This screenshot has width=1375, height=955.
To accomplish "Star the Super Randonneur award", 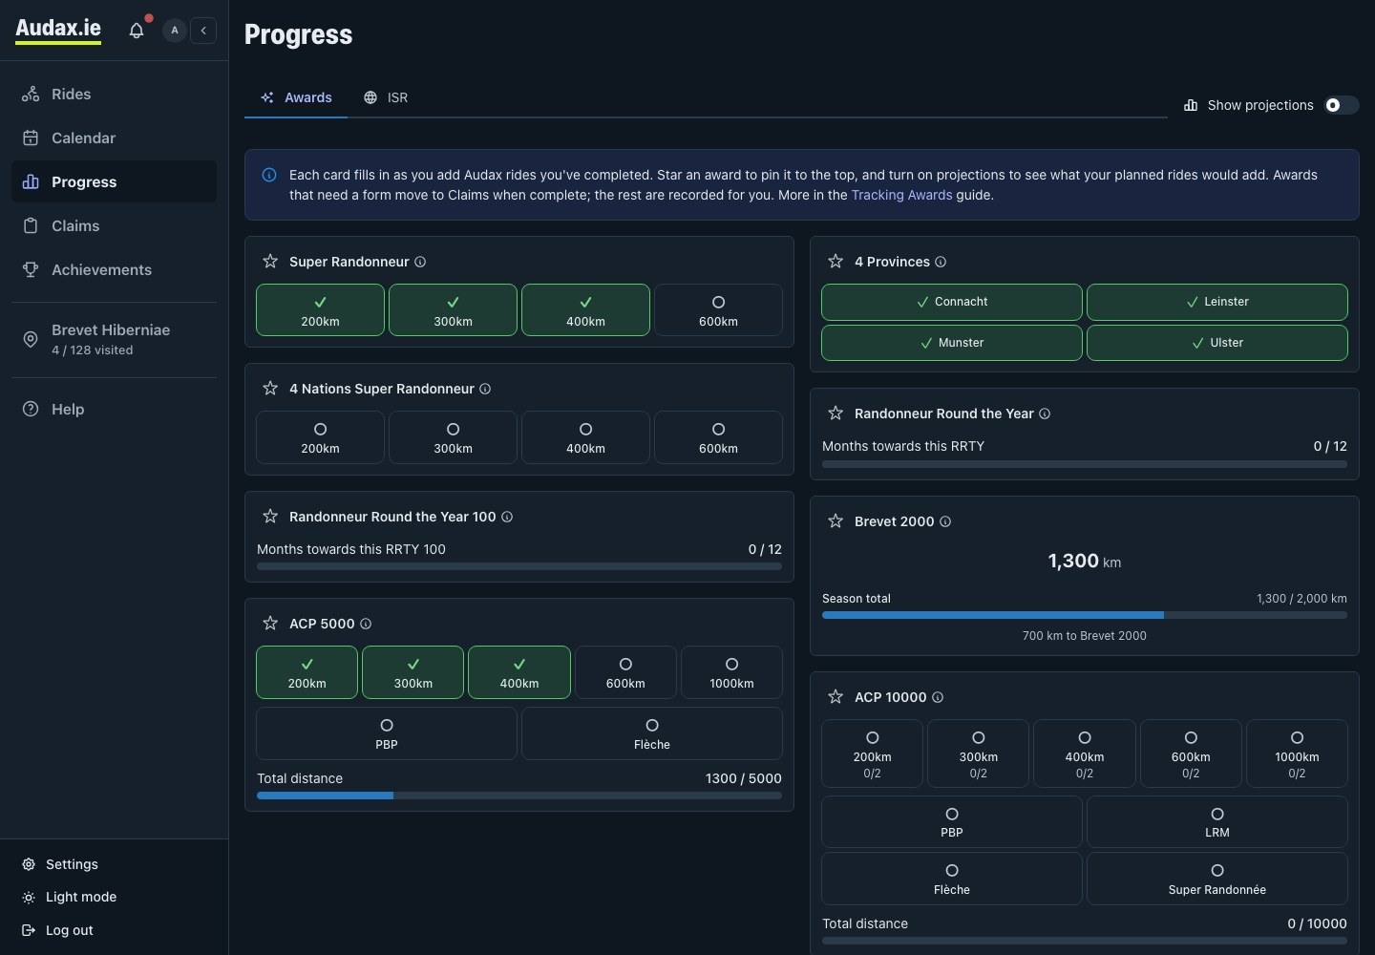I will tap(270, 262).
